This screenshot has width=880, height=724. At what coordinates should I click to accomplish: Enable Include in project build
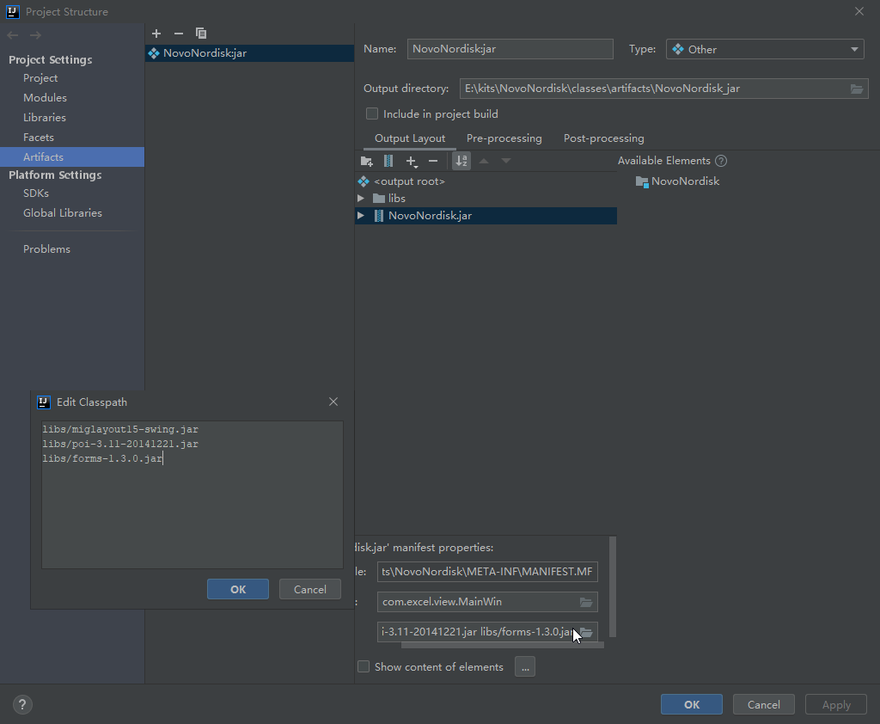372,114
